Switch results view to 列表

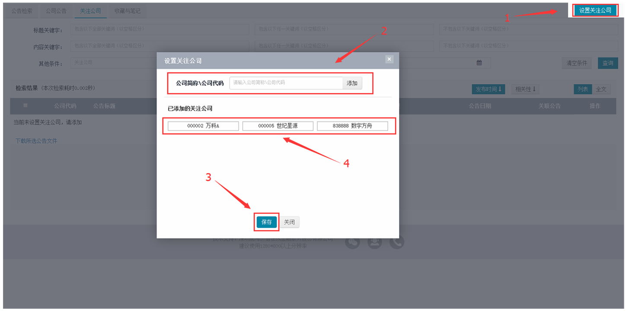[583, 89]
